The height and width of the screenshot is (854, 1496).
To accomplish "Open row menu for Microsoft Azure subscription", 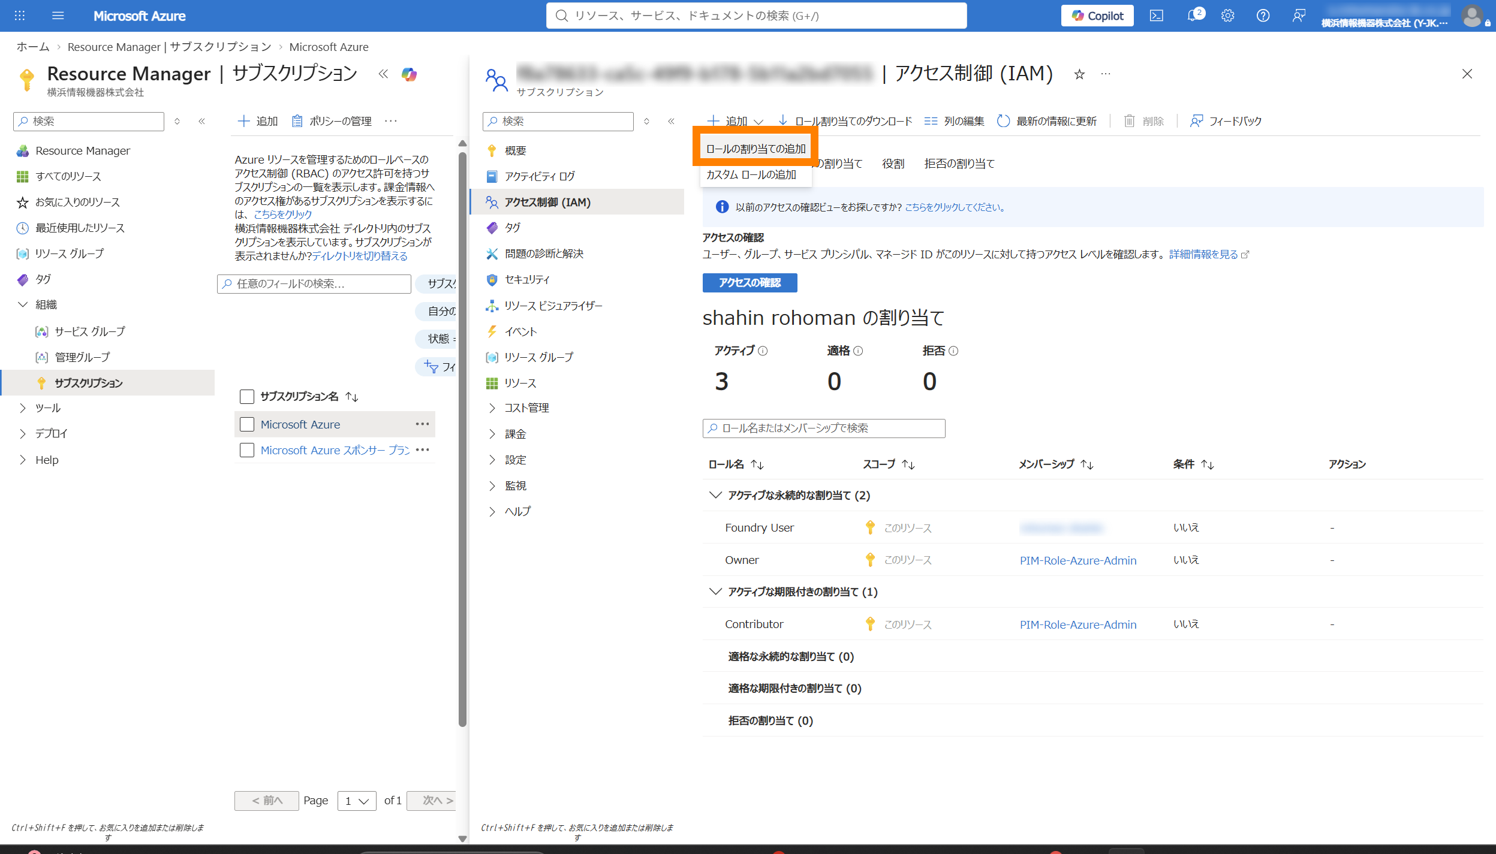I will click(x=422, y=424).
